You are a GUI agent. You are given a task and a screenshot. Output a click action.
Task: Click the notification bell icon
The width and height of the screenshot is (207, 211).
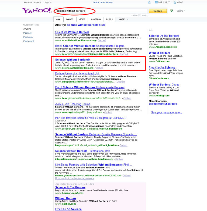point(149,2)
